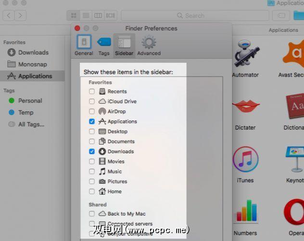304x241 pixels.
Task: Open Avast Security app icon
Action: pyautogui.click(x=293, y=54)
